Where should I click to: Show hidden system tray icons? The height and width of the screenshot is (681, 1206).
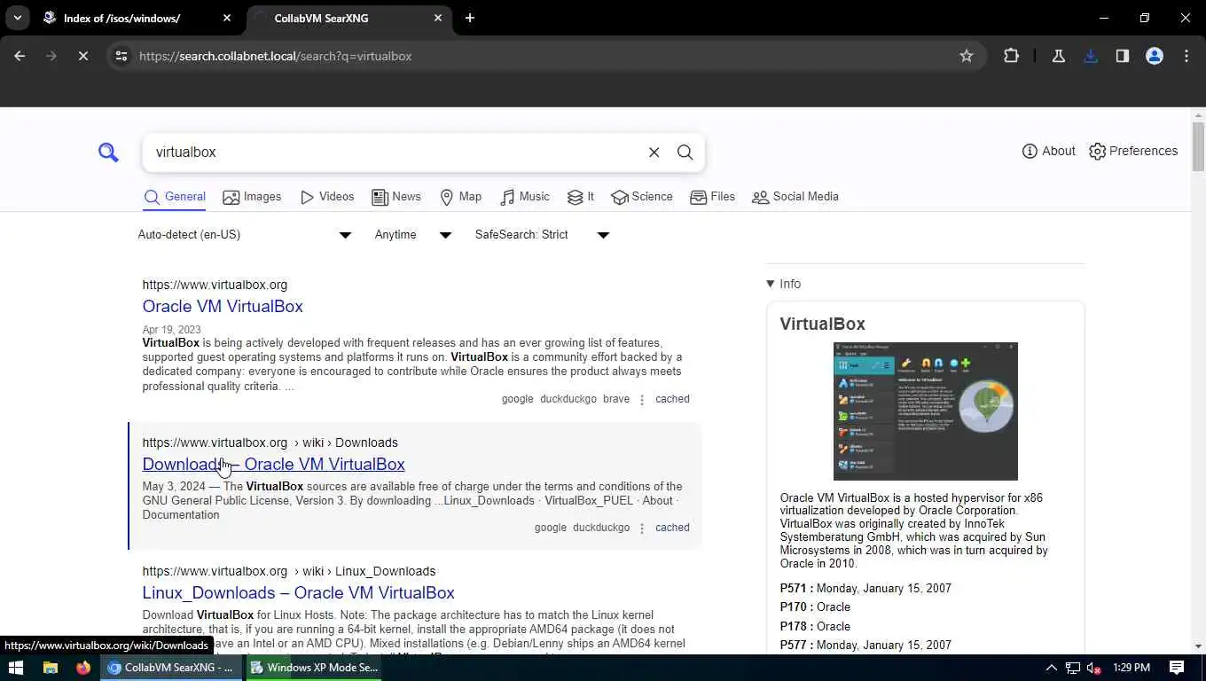pos(1051,668)
